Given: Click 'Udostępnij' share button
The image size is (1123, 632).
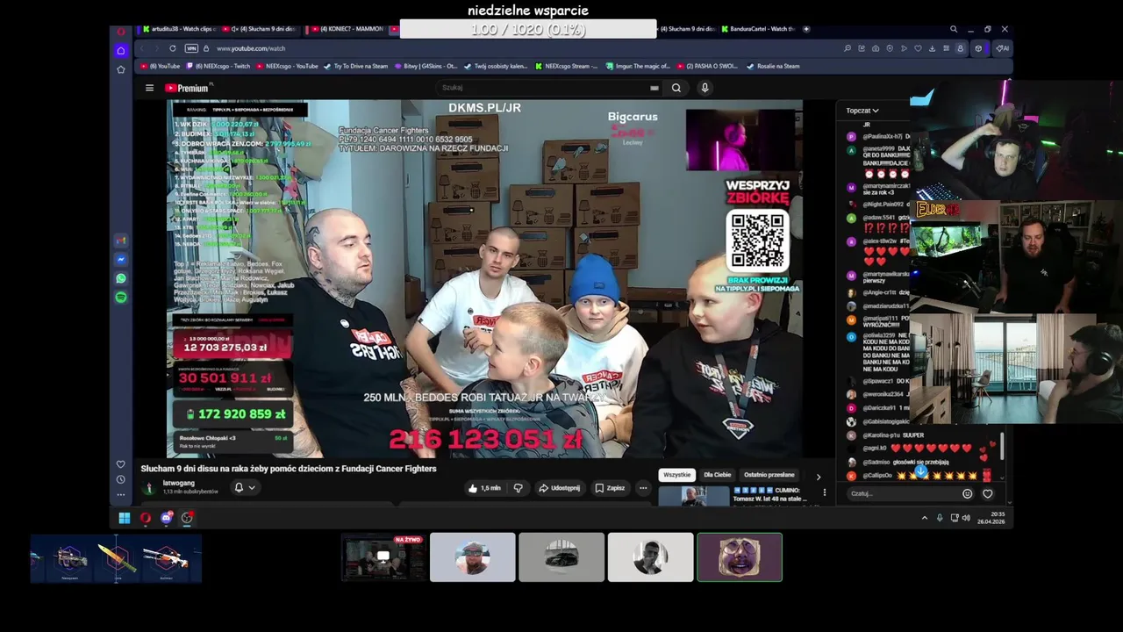Looking at the screenshot, I should 559,488.
